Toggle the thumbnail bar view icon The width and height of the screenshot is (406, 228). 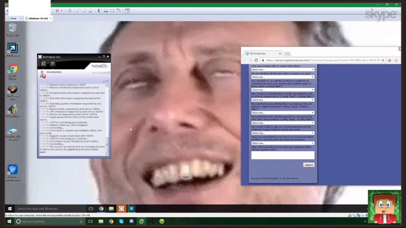(x=106, y=11)
